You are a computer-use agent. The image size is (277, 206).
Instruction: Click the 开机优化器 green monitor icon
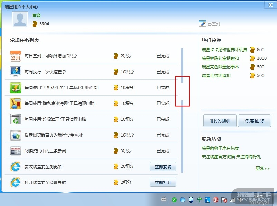pyautogui.click(x=16, y=88)
